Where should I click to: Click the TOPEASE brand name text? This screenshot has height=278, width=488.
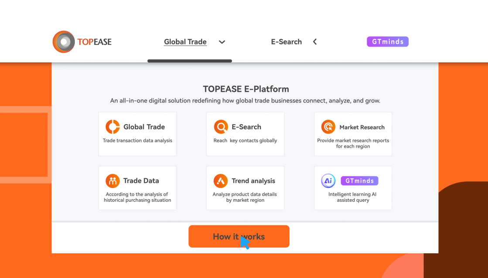point(95,42)
